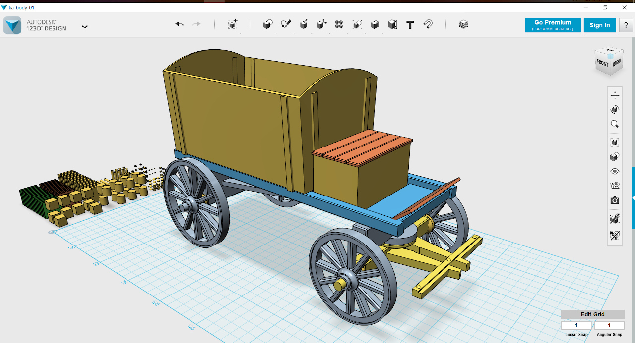
Task: Click the top face of view cube
Action: pyautogui.click(x=609, y=51)
